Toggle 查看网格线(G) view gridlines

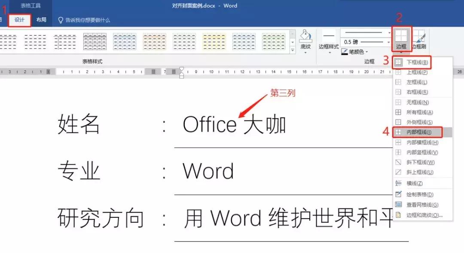[x=423, y=205]
